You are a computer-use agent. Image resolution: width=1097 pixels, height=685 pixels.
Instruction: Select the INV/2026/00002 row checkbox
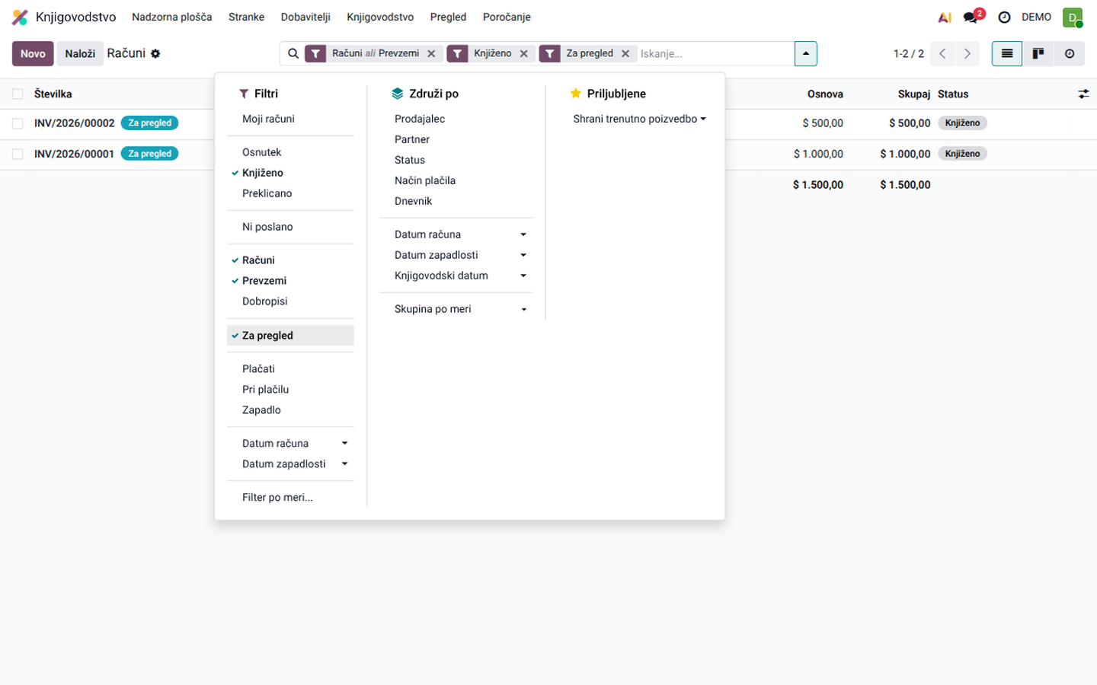(x=18, y=123)
